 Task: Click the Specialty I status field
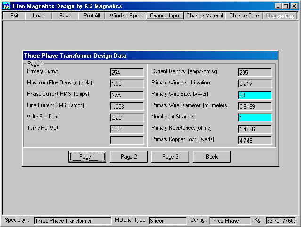73,221
